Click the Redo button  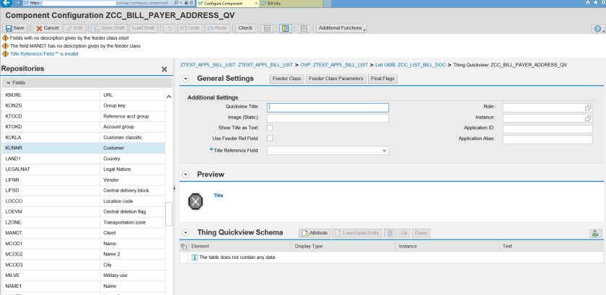(217, 28)
